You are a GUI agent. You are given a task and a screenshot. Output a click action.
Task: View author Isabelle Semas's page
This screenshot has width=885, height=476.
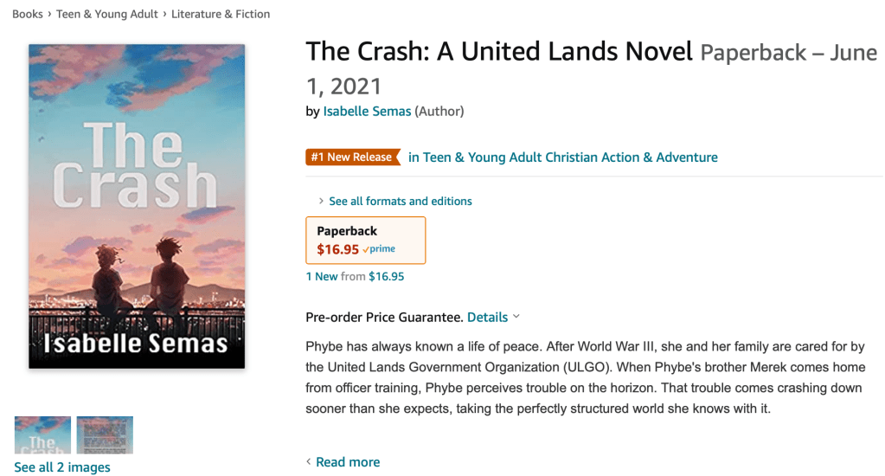(367, 111)
